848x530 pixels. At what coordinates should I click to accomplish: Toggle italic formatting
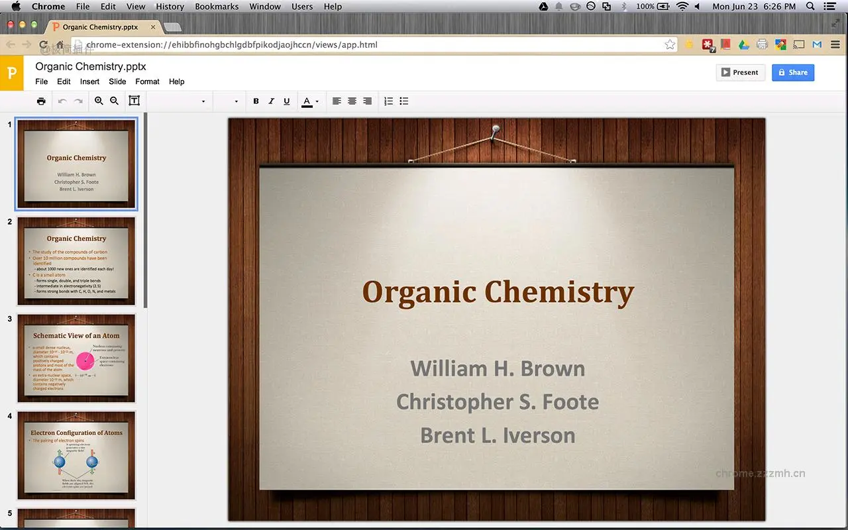[271, 101]
